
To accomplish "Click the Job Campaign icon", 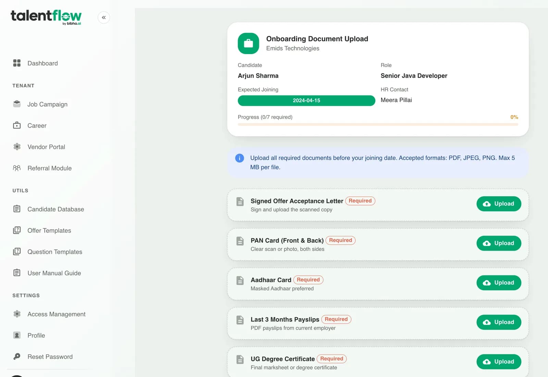I will tap(17, 104).
